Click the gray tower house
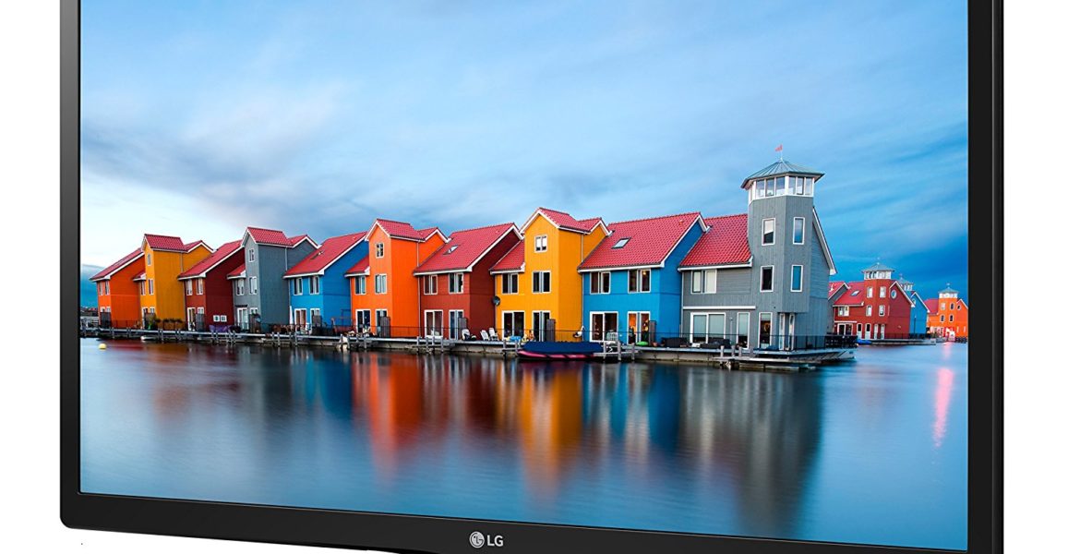Viewport: 1080px width, 554px height. (x=783, y=268)
